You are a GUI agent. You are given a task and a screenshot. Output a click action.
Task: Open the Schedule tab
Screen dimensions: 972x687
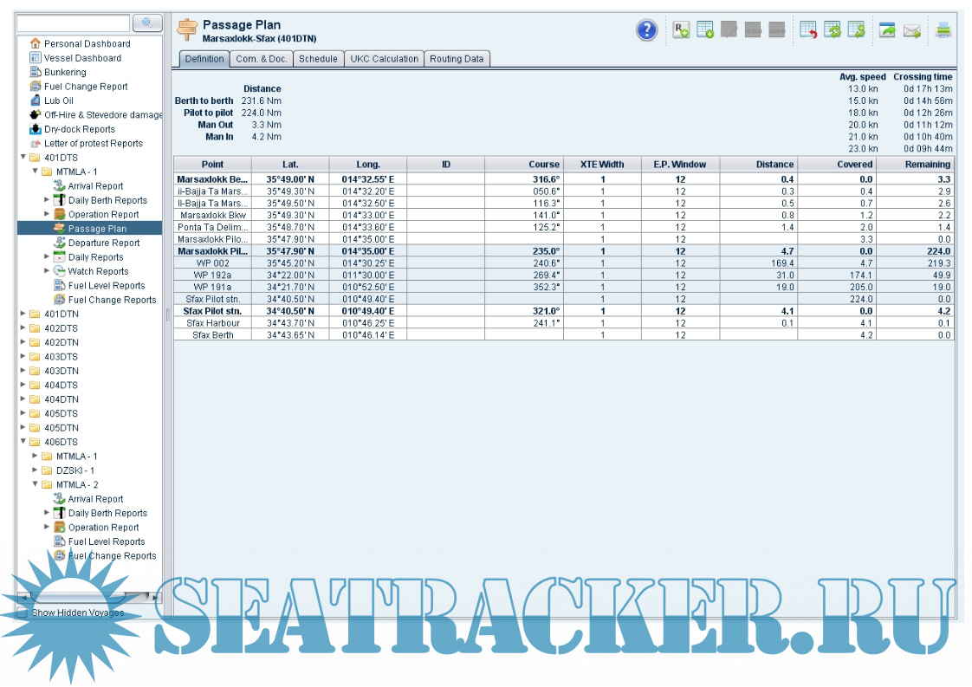pyautogui.click(x=317, y=59)
